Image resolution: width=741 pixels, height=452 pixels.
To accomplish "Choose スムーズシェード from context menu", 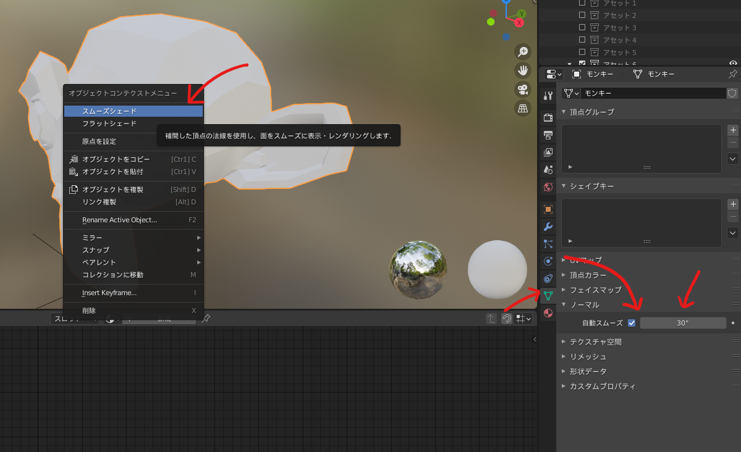I will click(133, 111).
